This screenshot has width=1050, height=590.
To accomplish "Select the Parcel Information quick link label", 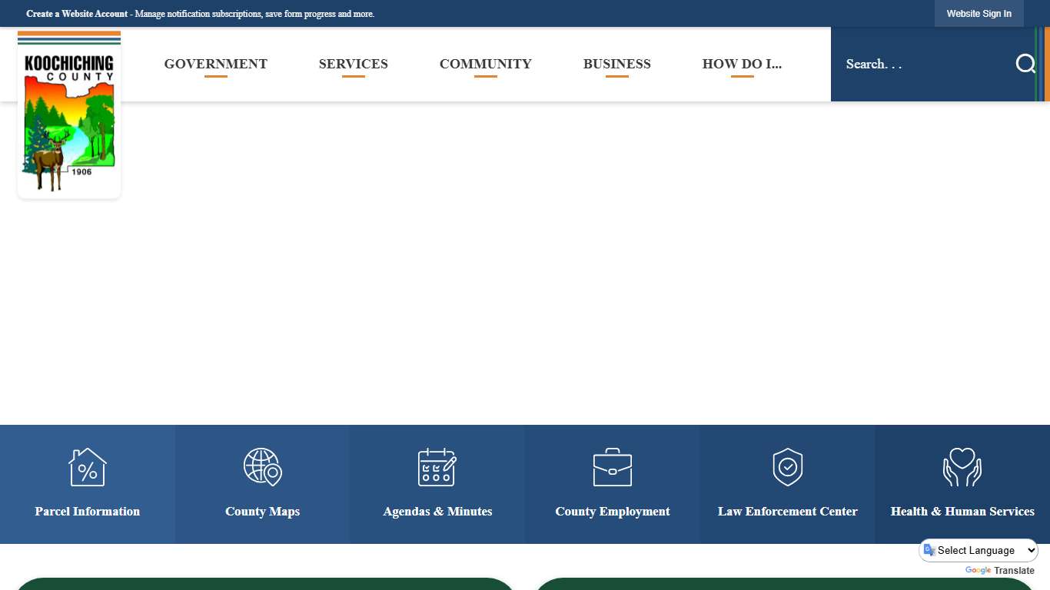I will 87,511.
